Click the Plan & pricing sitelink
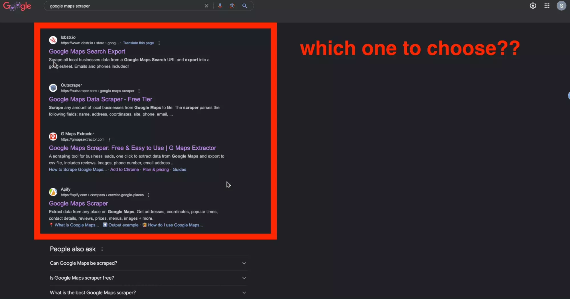The width and height of the screenshot is (570, 299). 156,170
